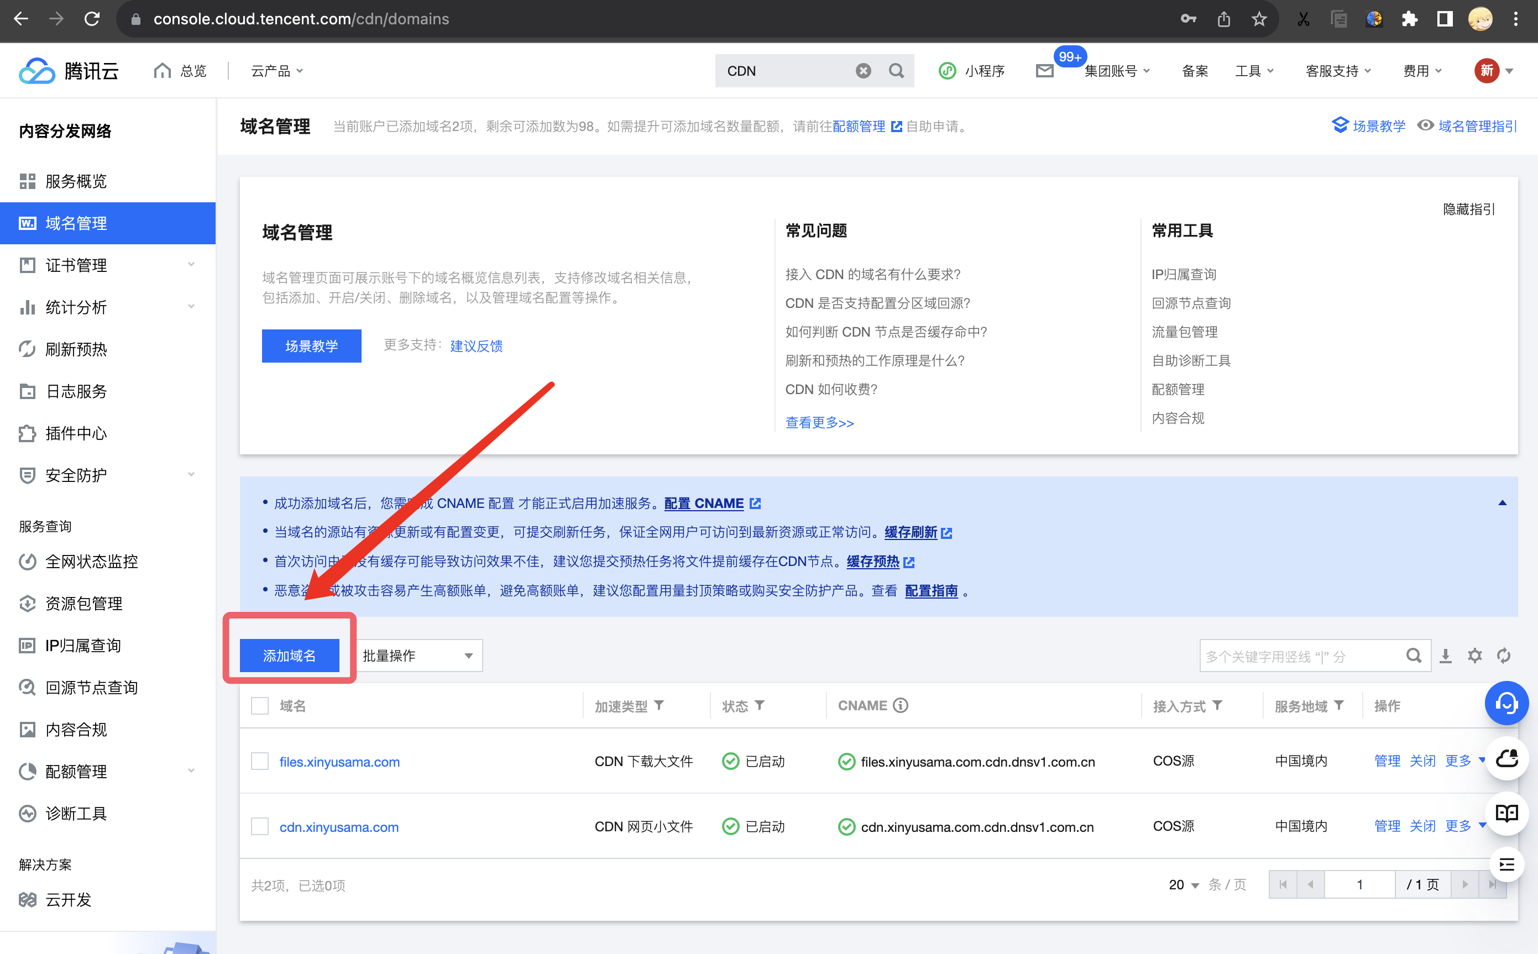Open the 建议反馈 link
1538x954 pixels.
tap(477, 346)
